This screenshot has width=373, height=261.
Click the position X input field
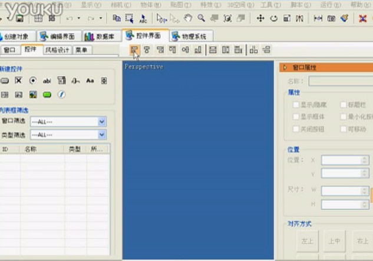[345, 160]
